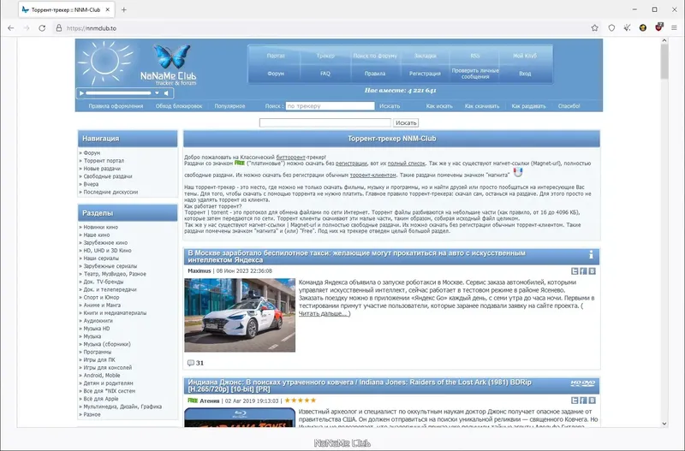
Task: Open a new browser tab
Action: [x=123, y=9]
